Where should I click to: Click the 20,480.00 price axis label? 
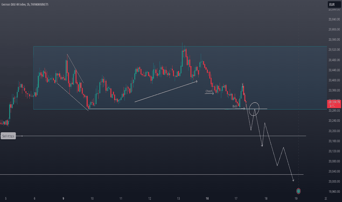[x=334, y=60]
